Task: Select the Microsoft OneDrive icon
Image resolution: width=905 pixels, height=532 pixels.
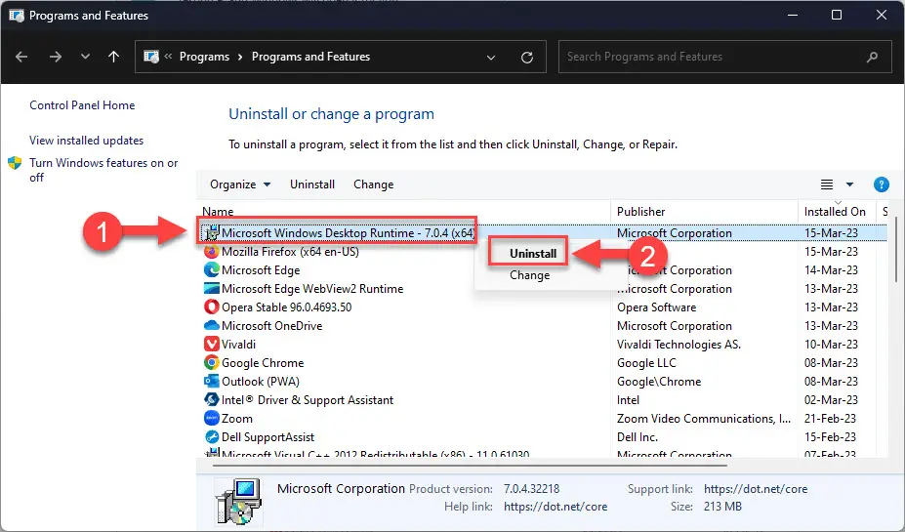Action: point(211,325)
